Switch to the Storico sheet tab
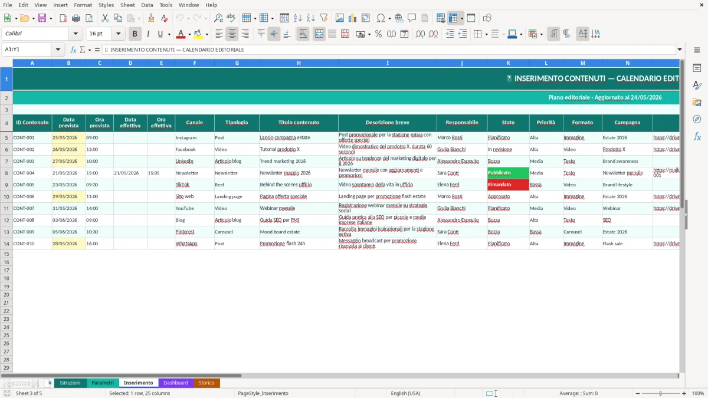Image resolution: width=708 pixels, height=398 pixels. pos(206,383)
